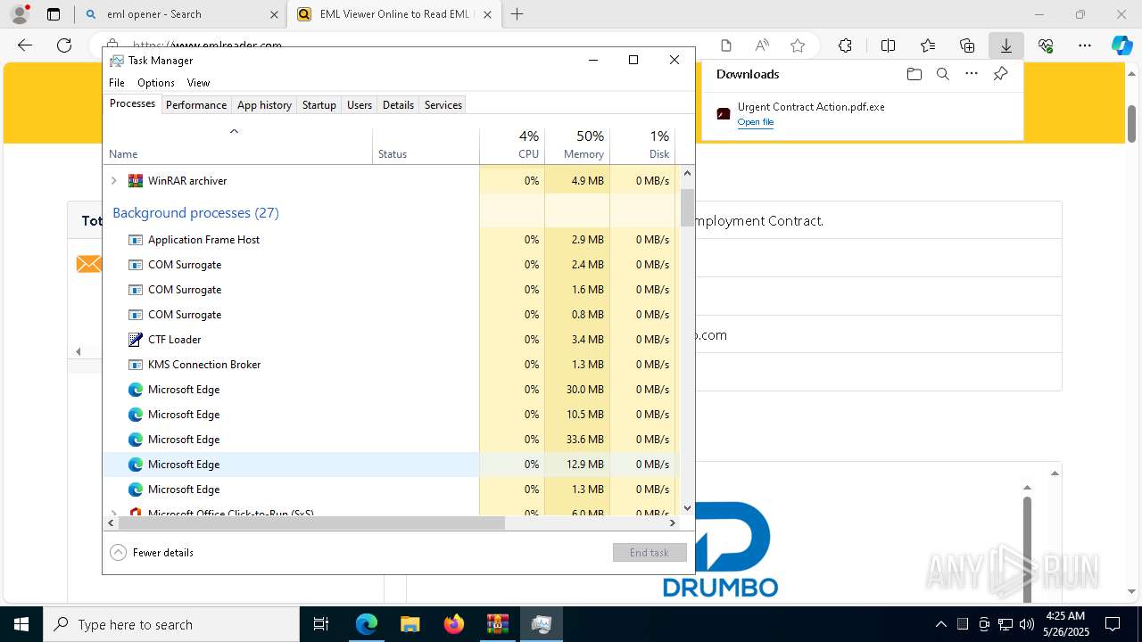Viewport: 1142px width, 642px height.
Task: Click the Background processes (27) group header
Action: tap(195, 213)
